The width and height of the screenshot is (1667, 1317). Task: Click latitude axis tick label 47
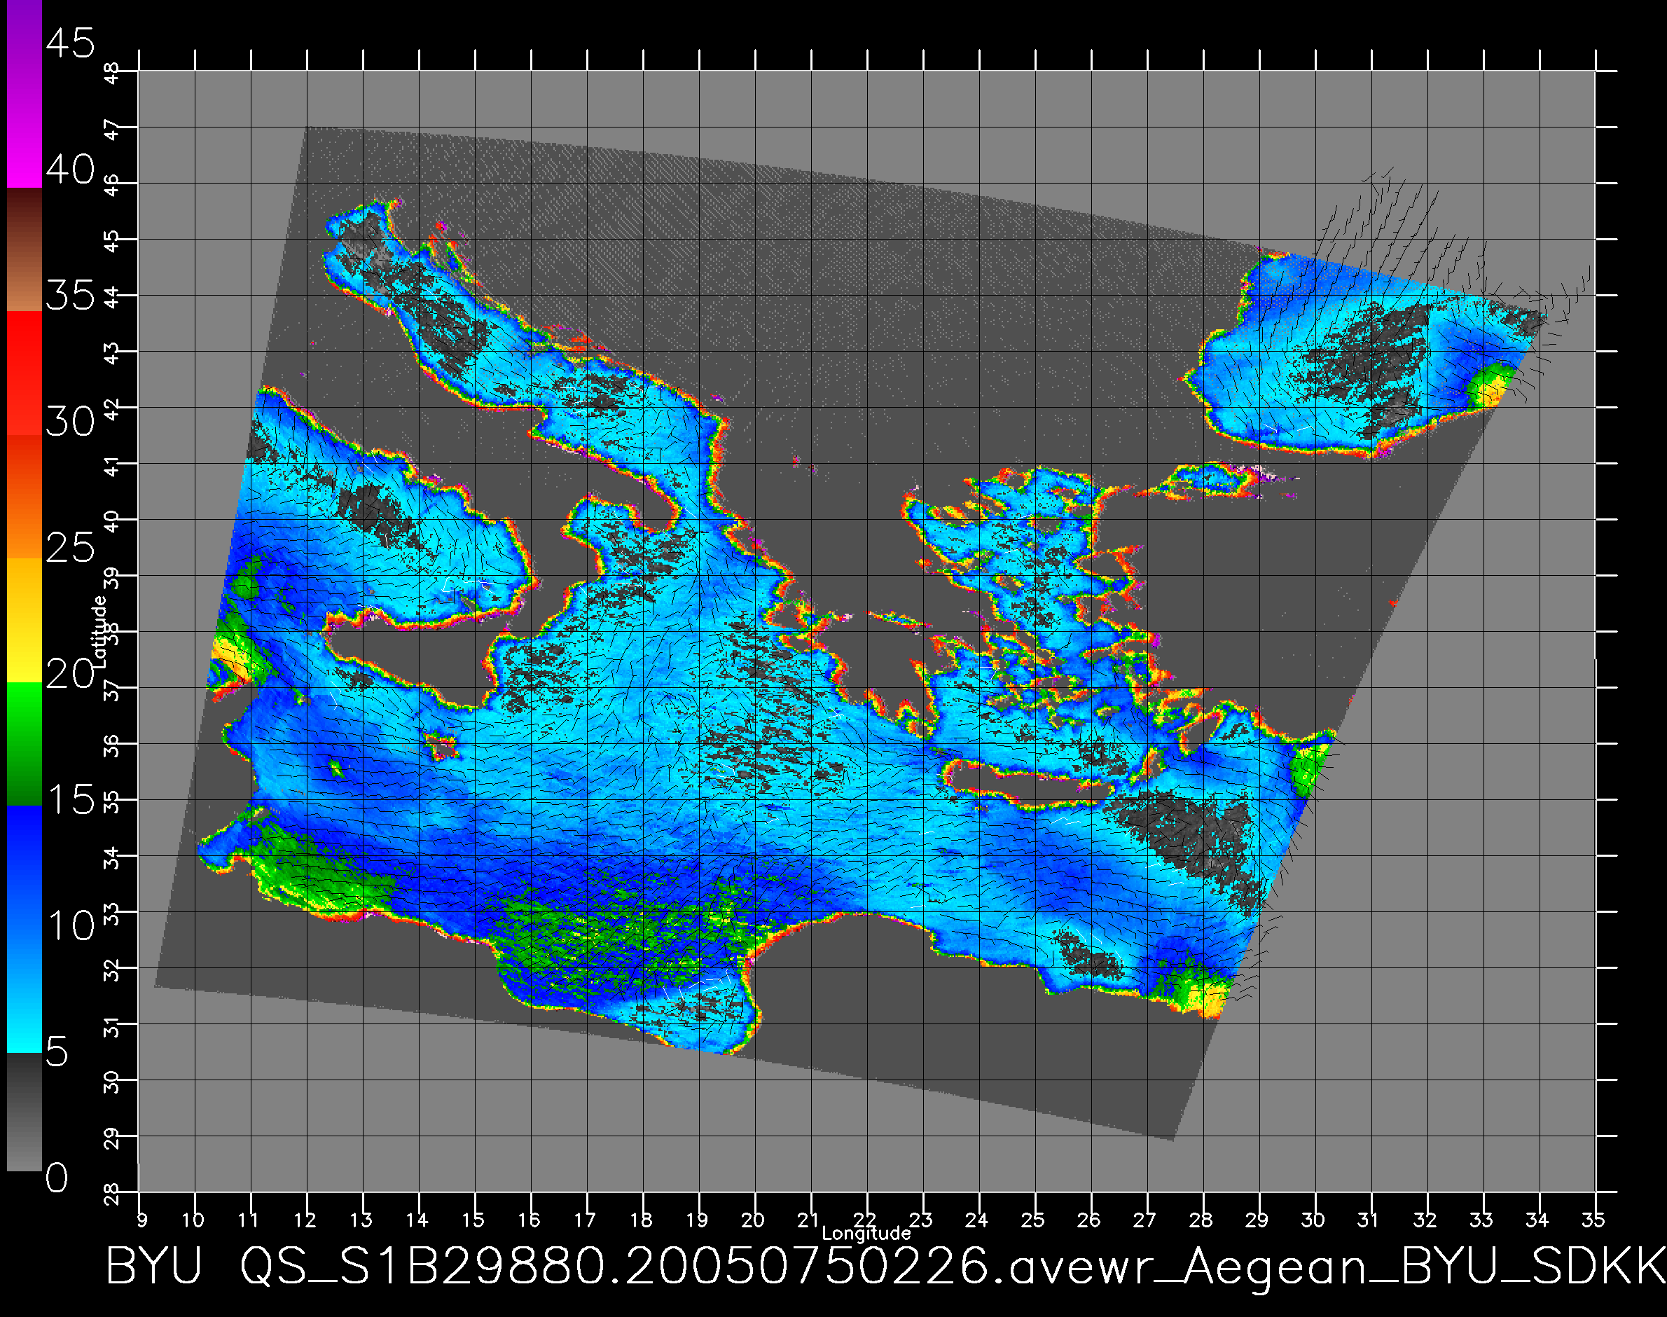pos(113,130)
